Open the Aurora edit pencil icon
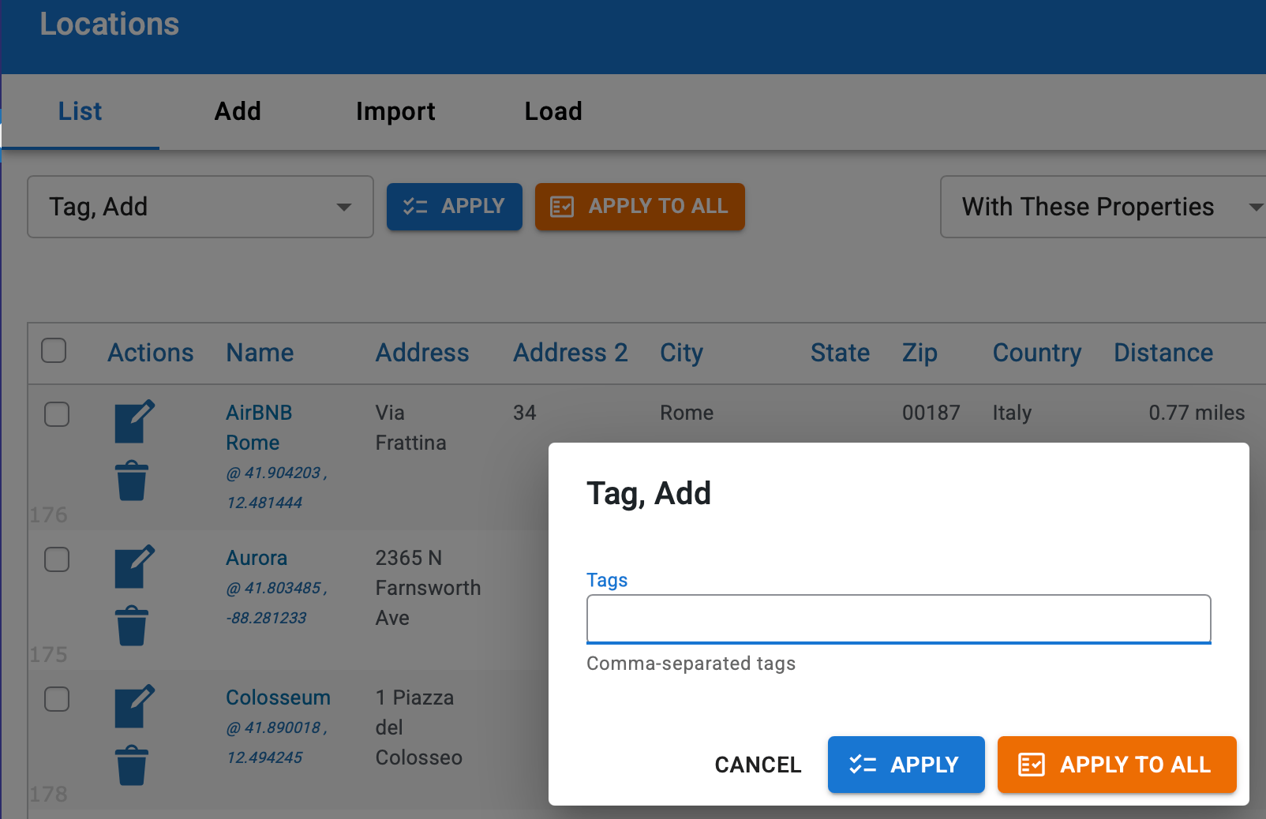The image size is (1266, 819). (x=134, y=567)
